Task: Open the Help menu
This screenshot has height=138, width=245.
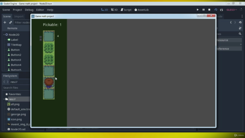Action: coord(50,10)
